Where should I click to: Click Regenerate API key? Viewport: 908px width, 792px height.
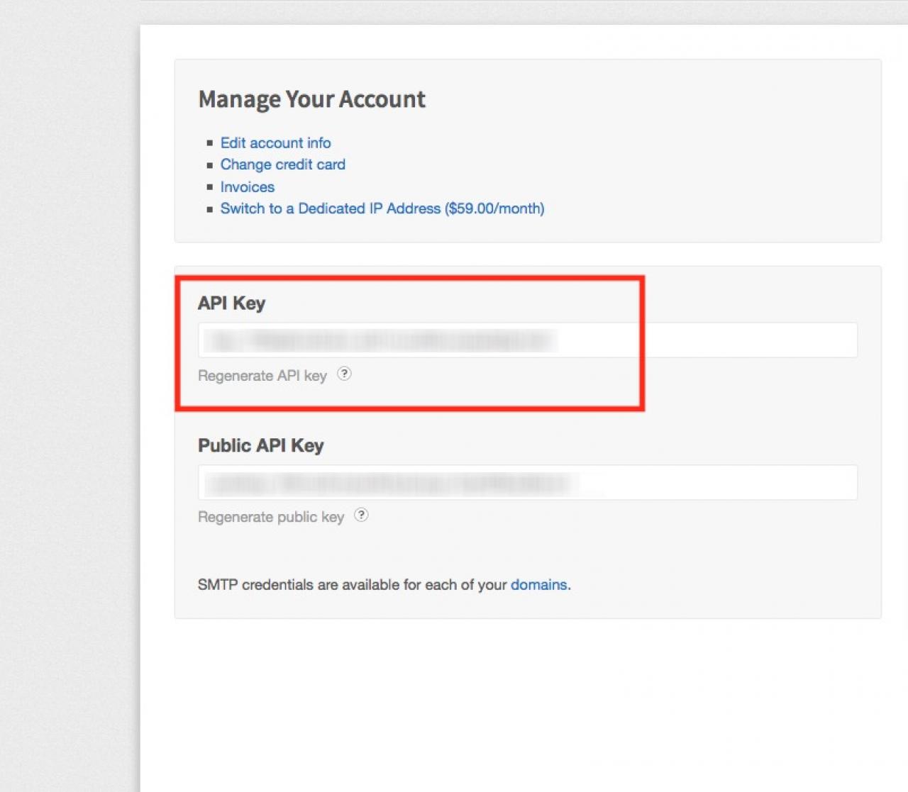(x=262, y=376)
